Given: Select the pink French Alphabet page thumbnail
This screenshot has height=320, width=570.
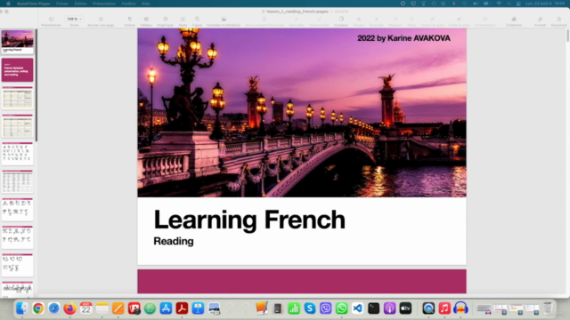Looking at the screenshot, I should coord(17,69).
